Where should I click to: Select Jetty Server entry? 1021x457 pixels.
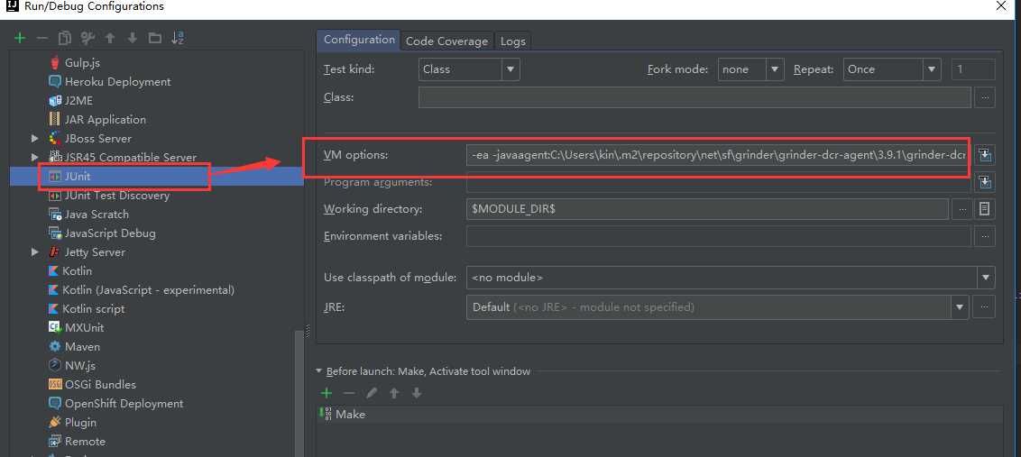(95, 252)
